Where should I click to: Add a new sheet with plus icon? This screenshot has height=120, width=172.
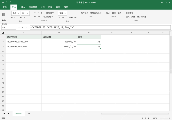coord(29,114)
